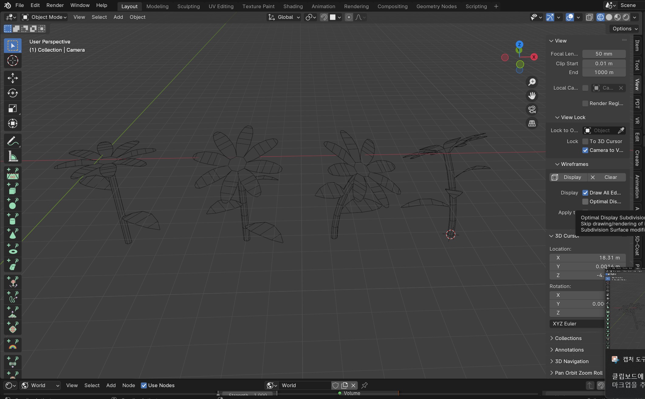645x399 pixels.
Task: Uncheck Camera to View lock
Action: click(x=585, y=150)
